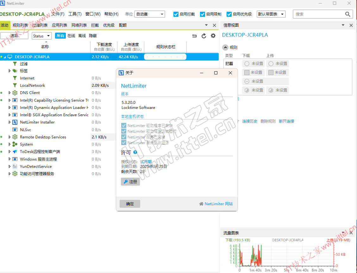
Task: Tick the square 未设置 checkbox under 下载
Action: tap(247, 73)
